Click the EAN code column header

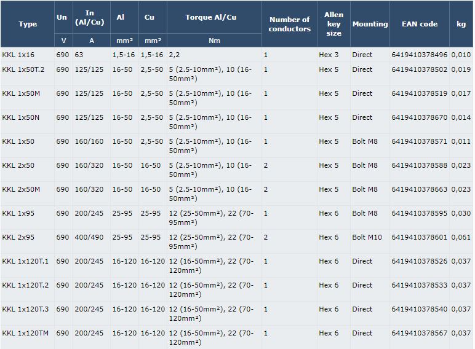tap(420, 24)
